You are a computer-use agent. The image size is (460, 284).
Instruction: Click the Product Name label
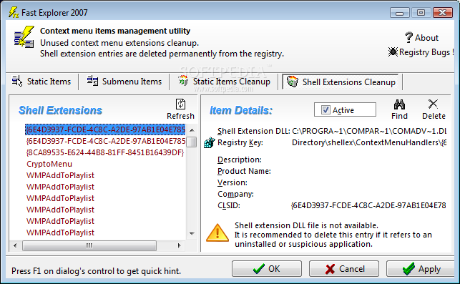pyautogui.click(x=244, y=172)
